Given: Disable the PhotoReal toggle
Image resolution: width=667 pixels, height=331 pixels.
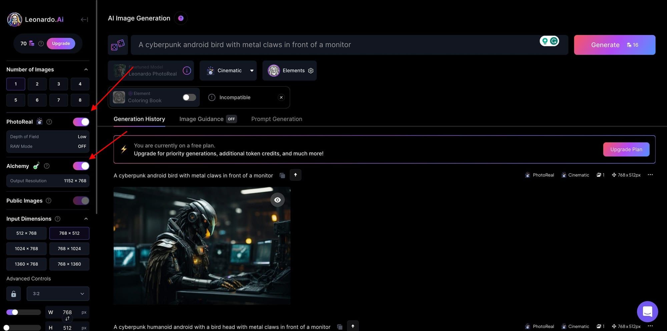Looking at the screenshot, I should [x=81, y=122].
